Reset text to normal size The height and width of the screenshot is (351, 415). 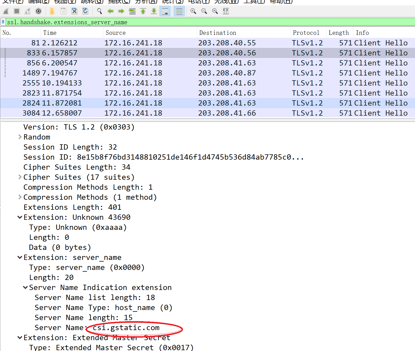click(215, 11)
